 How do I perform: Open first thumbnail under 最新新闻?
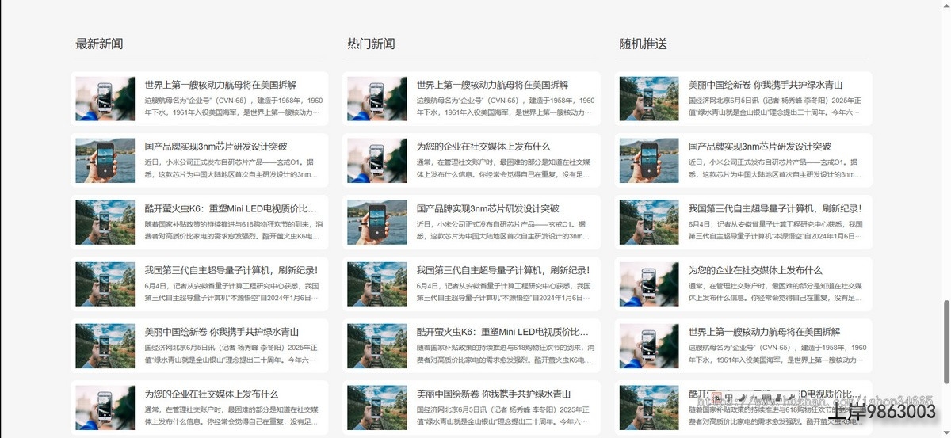105,99
